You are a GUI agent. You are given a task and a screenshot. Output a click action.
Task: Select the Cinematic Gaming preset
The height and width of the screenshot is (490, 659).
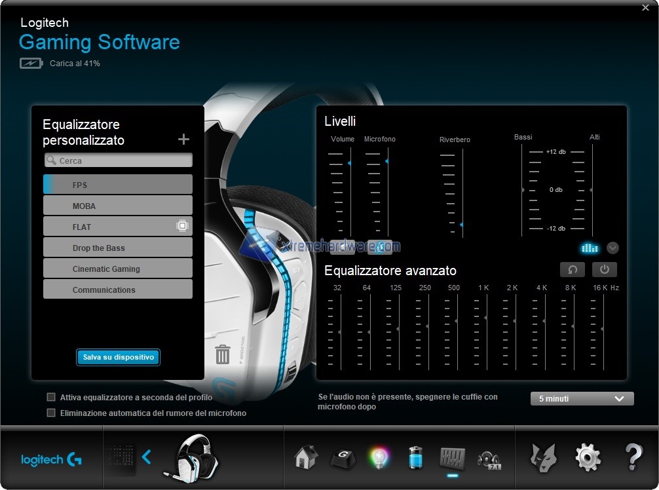coord(118,269)
